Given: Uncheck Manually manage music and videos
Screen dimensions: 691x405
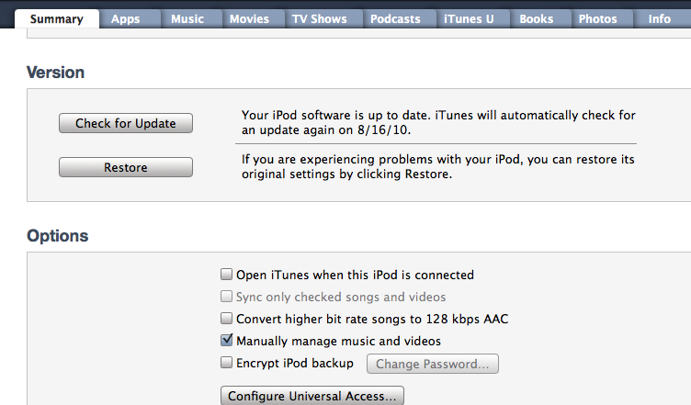Looking at the screenshot, I should [227, 340].
